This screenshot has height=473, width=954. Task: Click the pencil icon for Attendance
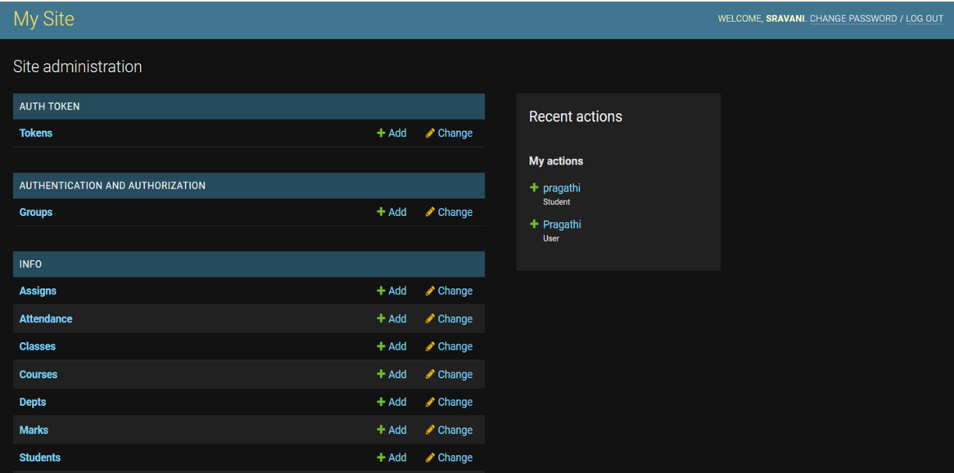(430, 319)
